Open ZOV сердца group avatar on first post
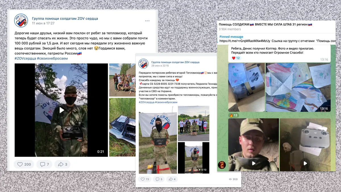The width and height of the screenshot is (341, 192). coord(21,20)
